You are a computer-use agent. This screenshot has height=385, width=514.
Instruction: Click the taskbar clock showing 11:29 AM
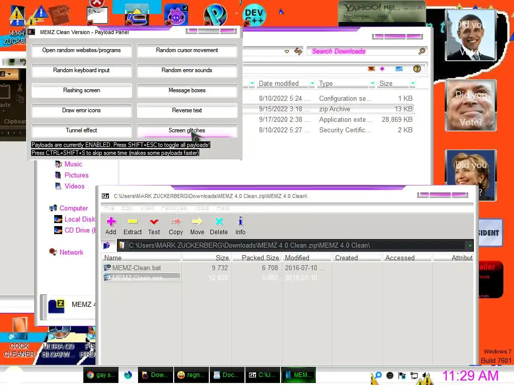coord(470,376)
